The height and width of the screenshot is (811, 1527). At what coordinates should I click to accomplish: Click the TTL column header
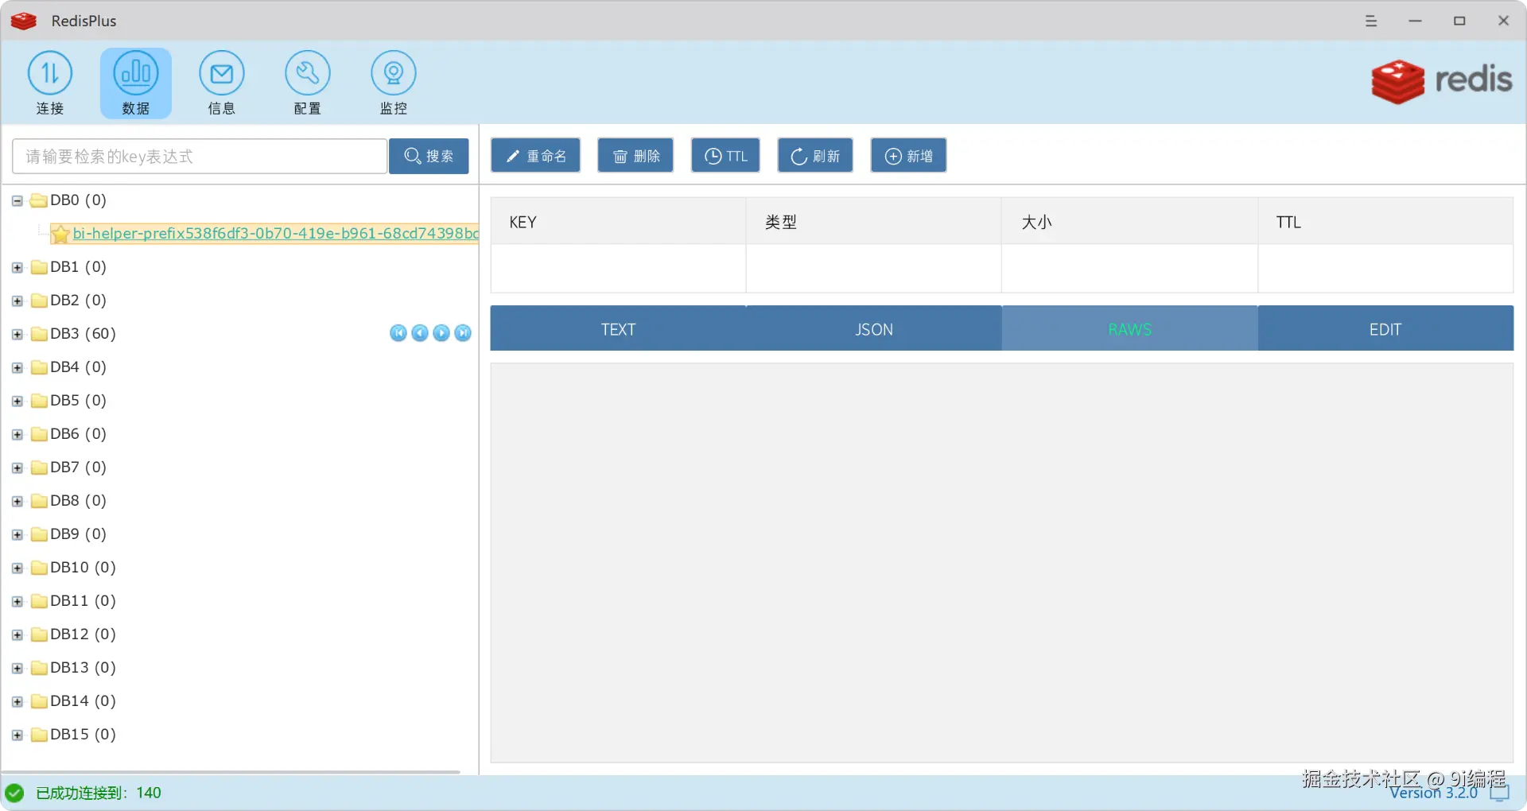point(1385,222)
